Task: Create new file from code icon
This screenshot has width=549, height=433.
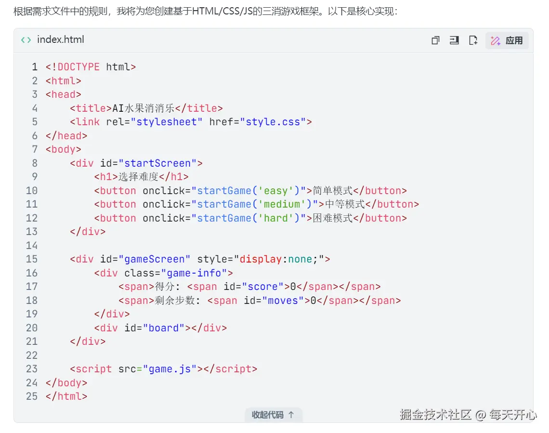Action: pos(473,40)
